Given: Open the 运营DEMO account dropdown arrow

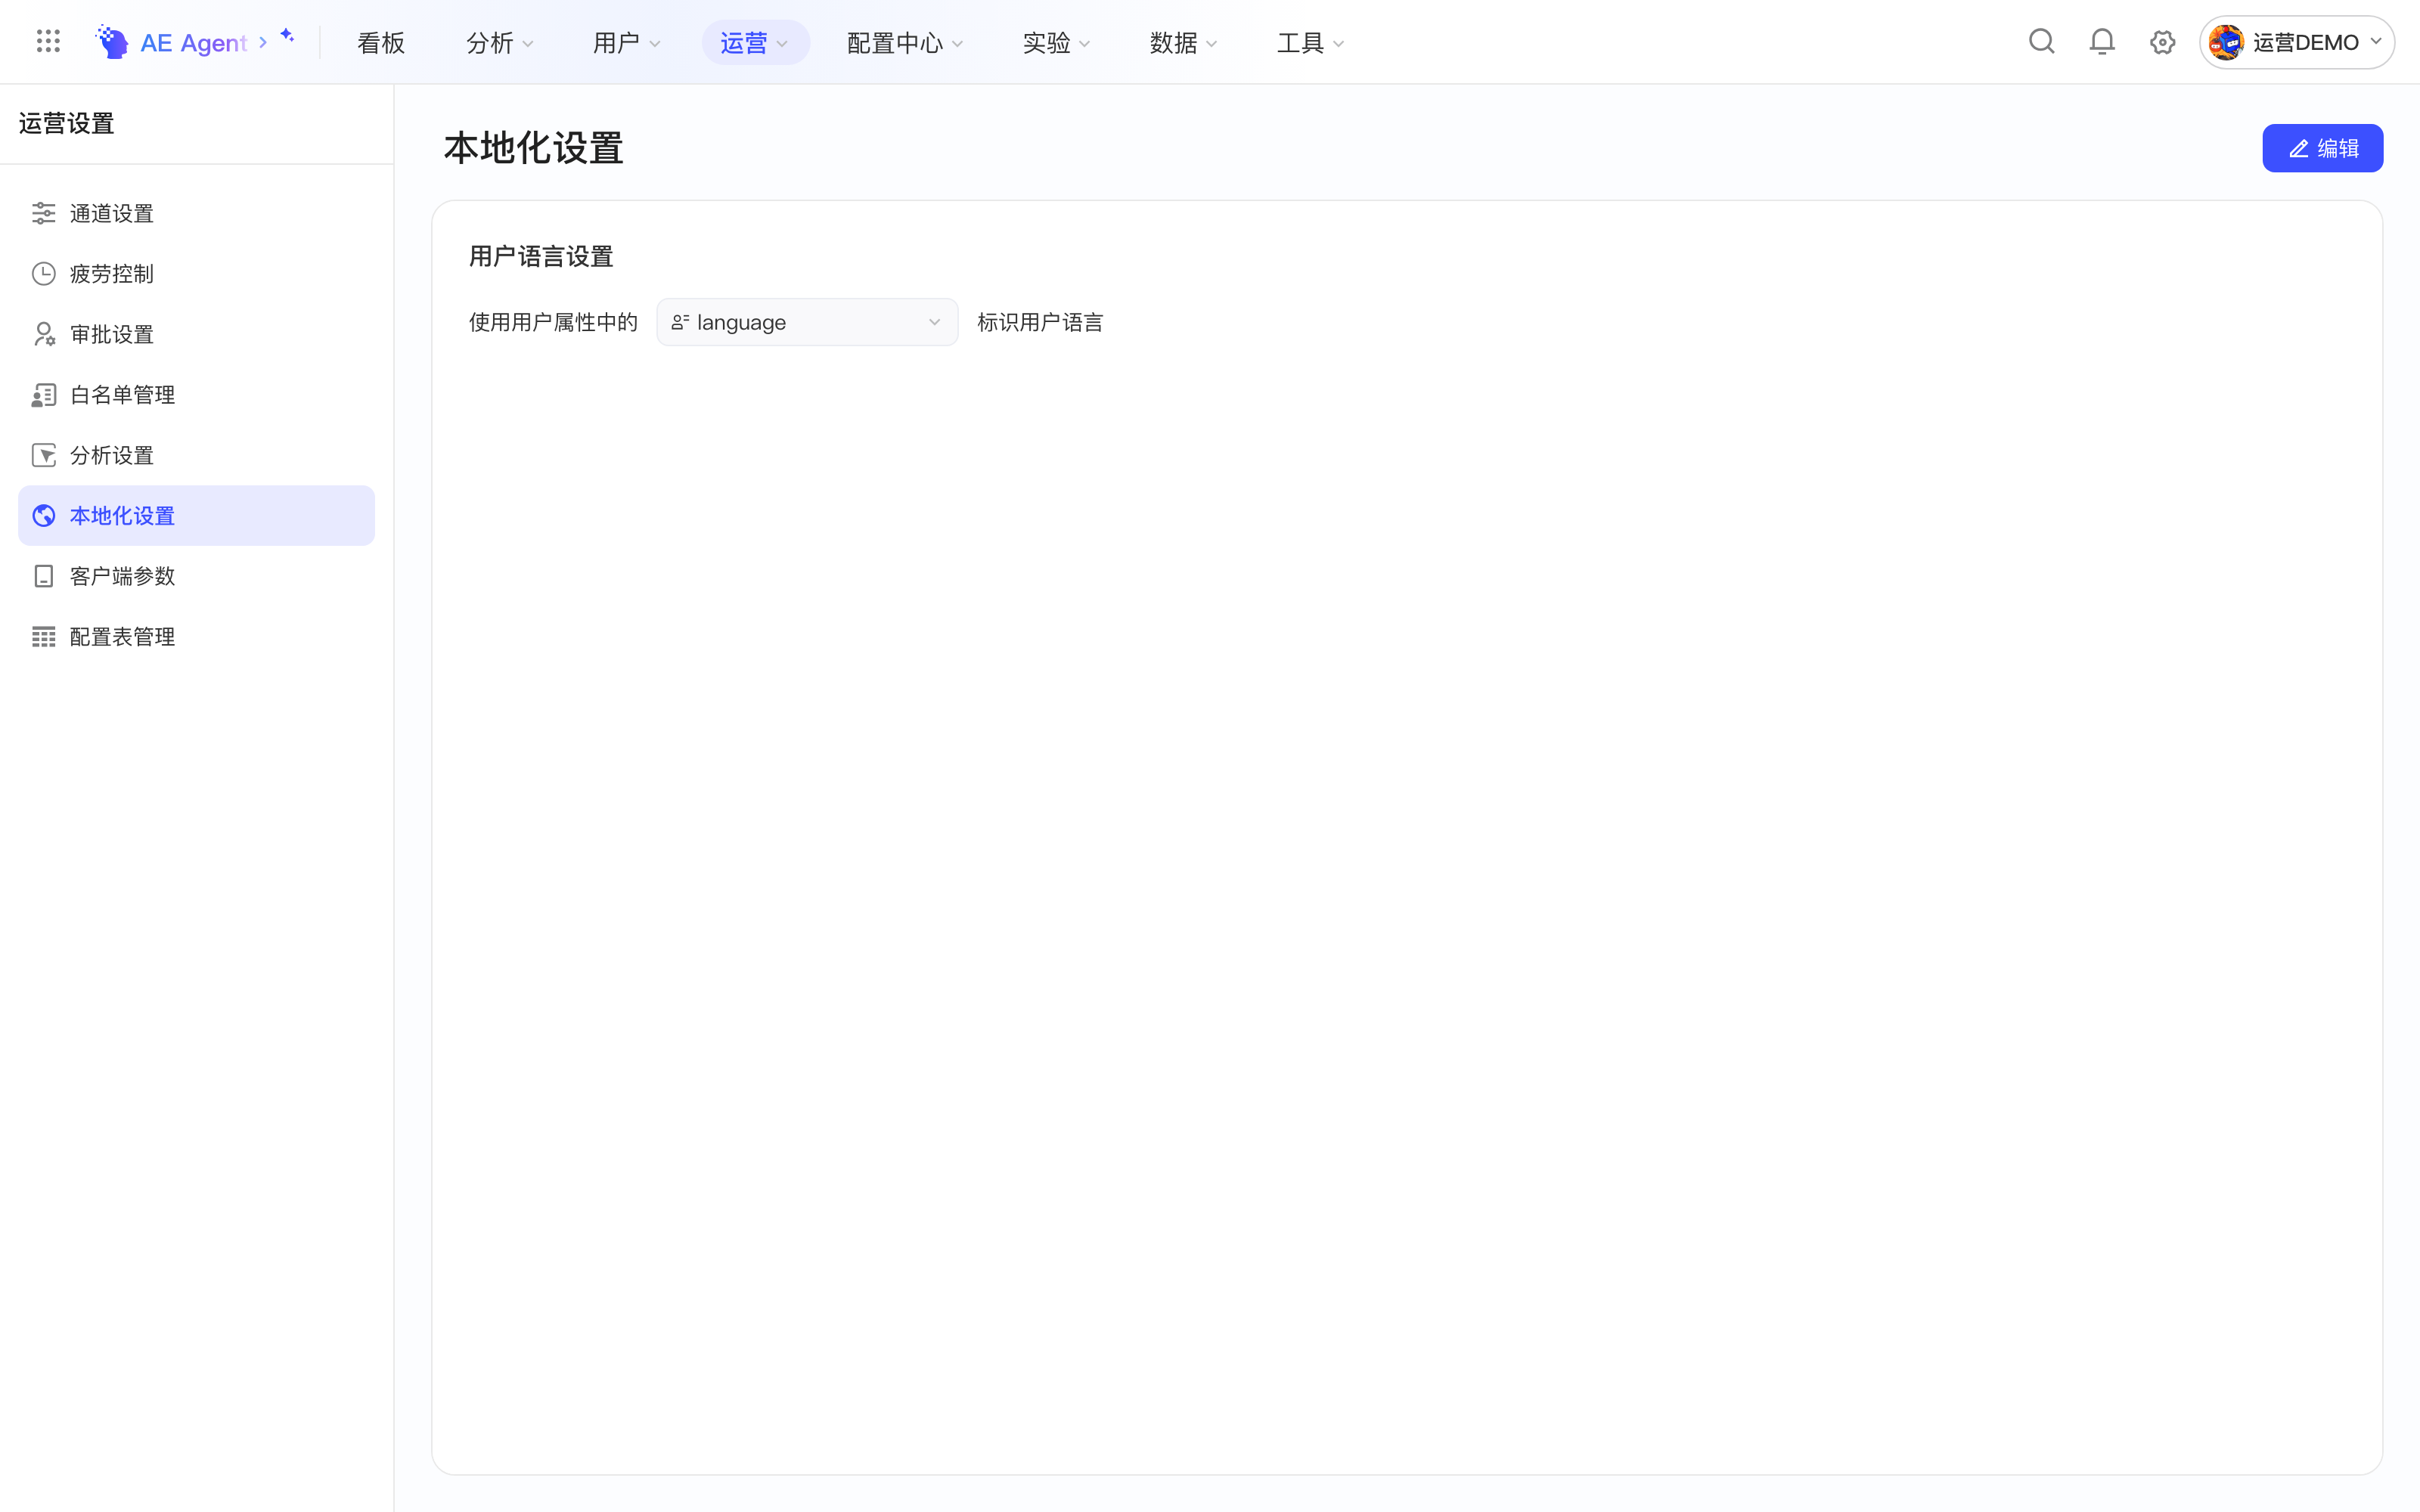Looking at the screenshot, I should coord(2376,42).
